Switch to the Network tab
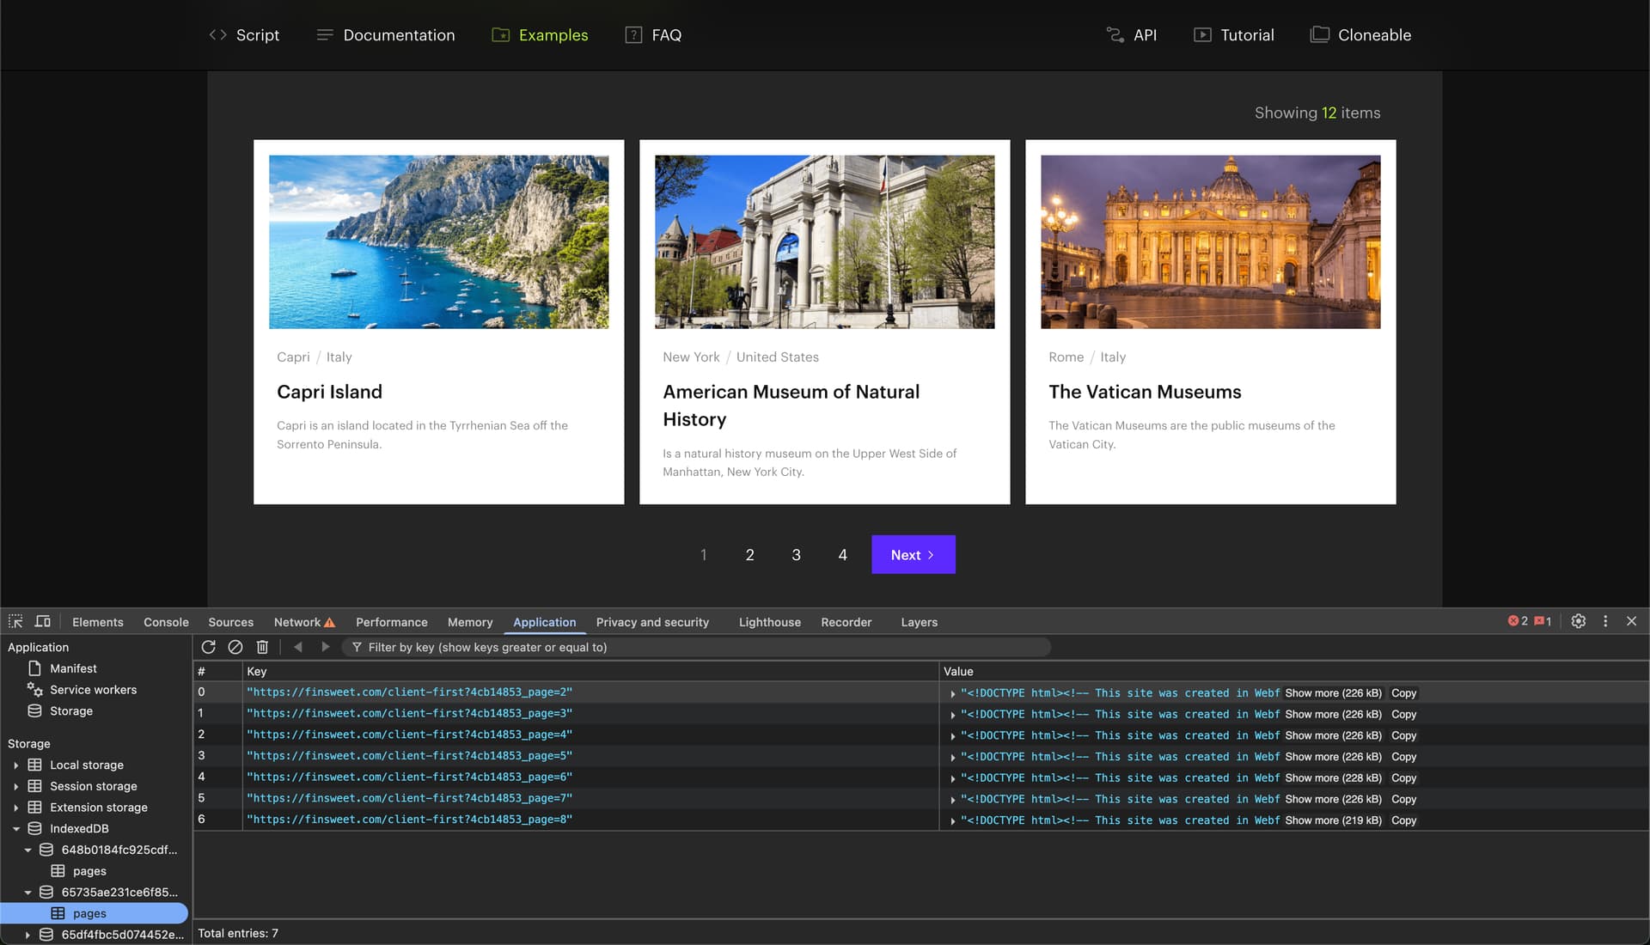The image size is (1650, 945). (x=296, y=622)
